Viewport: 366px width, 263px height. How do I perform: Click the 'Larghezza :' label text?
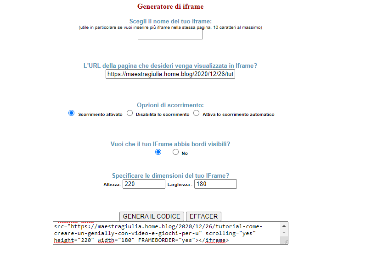click(x=180, y=185)
